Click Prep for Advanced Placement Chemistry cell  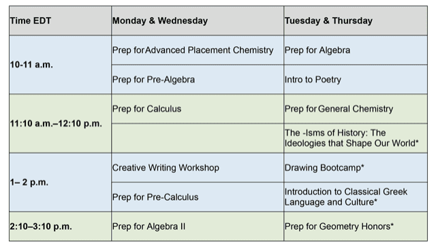(198, 50)
